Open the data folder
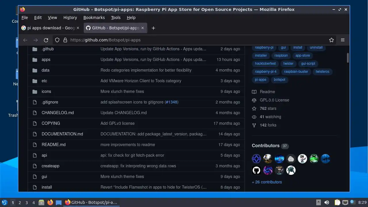Viewport: 368px width, 207px height. (45, 70)
